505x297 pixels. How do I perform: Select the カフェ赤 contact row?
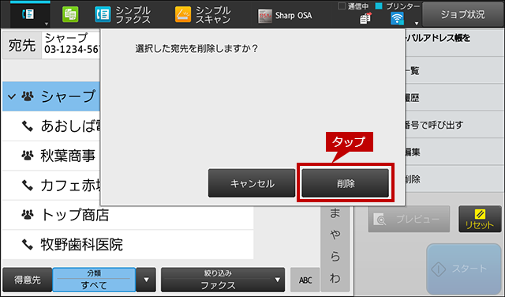[x=51, y=186]
